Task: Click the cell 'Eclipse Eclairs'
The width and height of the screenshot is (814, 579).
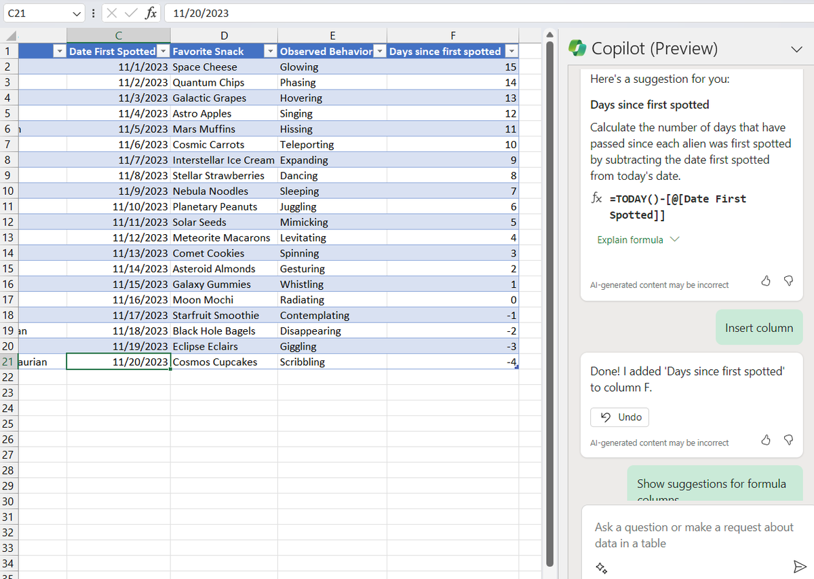Action: [x=224, y=346]
